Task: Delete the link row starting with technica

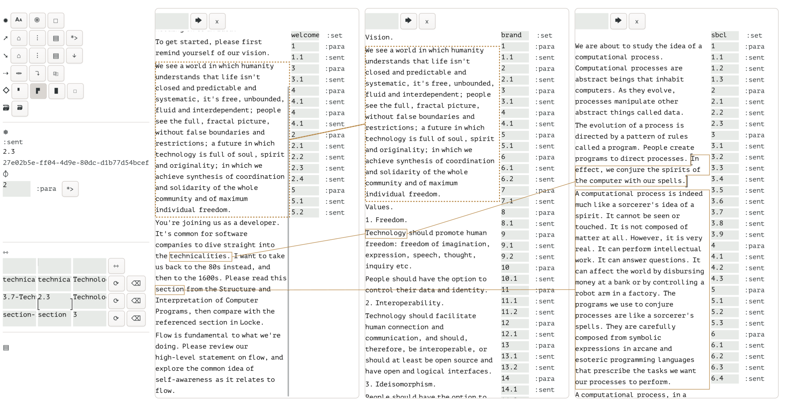Action: (136, 284)
